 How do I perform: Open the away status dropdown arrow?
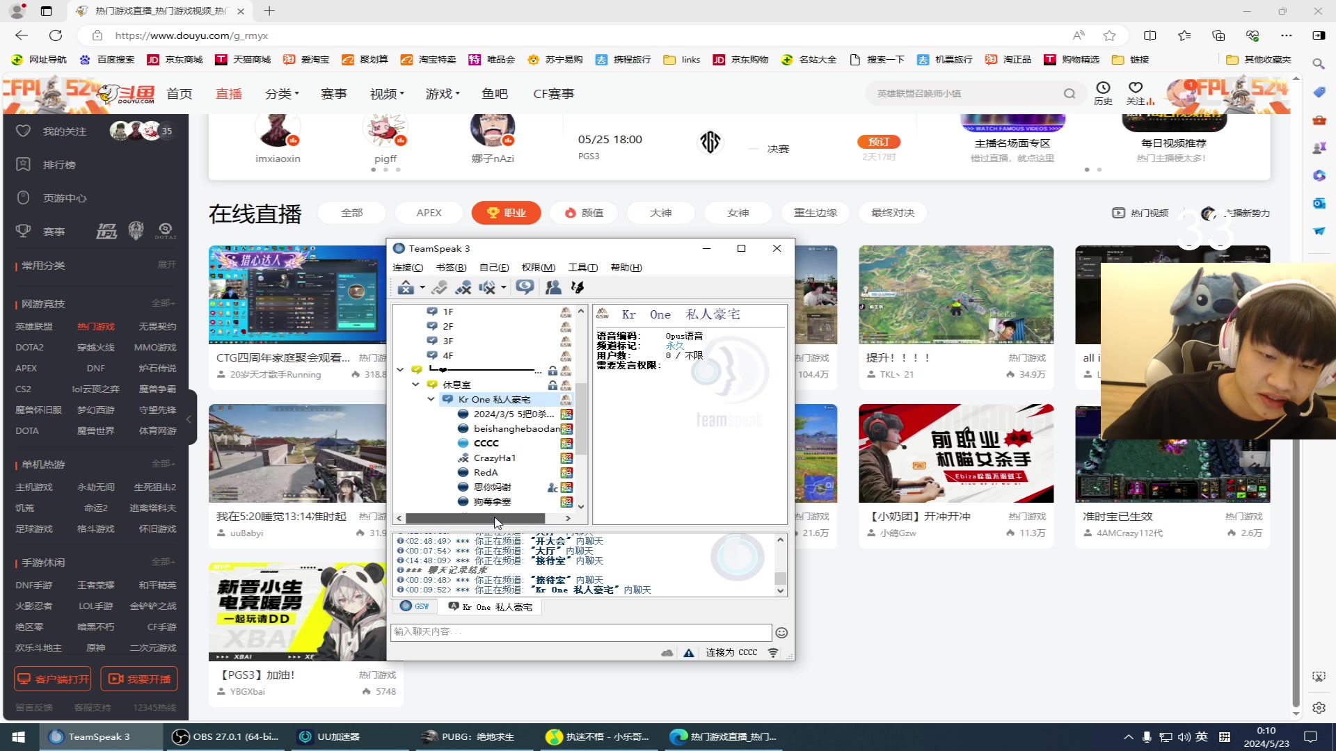[x=422, y=287]
